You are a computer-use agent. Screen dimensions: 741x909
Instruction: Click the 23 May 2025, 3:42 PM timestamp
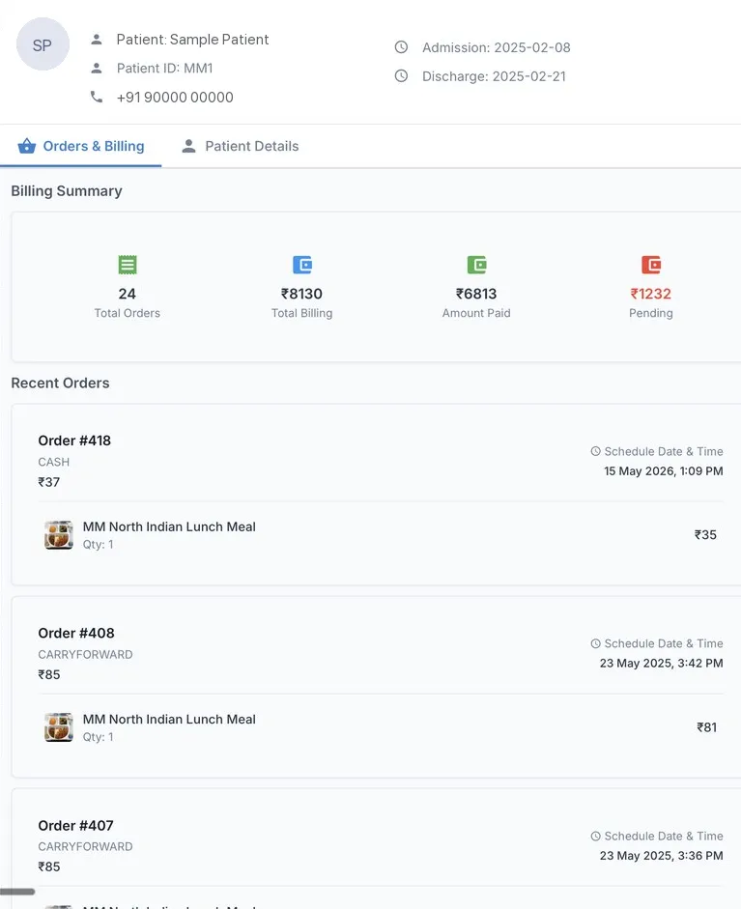click(x=661, y=664)
